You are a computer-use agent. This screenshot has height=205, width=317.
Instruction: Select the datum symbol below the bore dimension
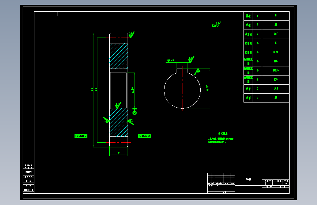point(135,112)
